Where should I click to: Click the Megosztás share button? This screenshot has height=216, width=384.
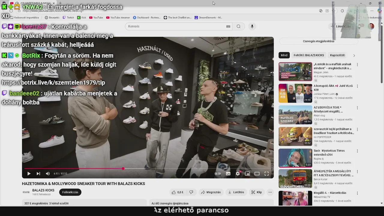[x=211, y=192]
